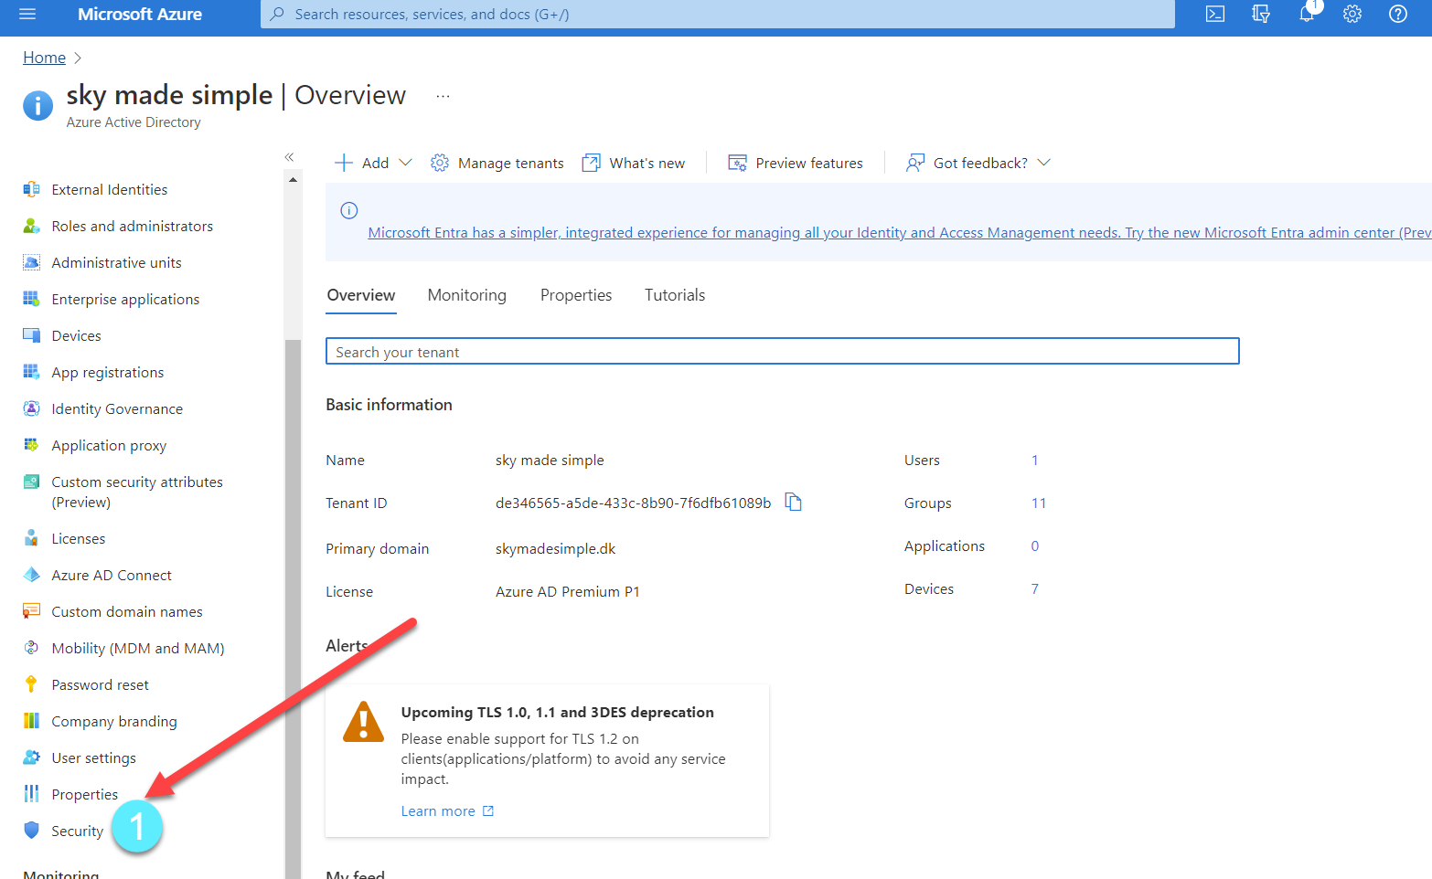Open portal settings gear
Image resolution: width=1432 pixels, height=879 pixels.
[x=1352, y=14]
